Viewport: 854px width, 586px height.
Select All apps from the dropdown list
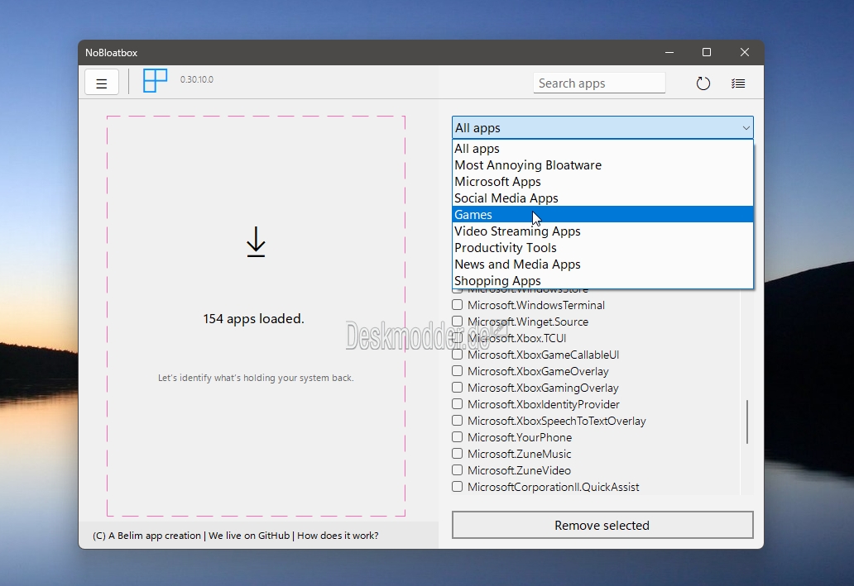[603, 149]
